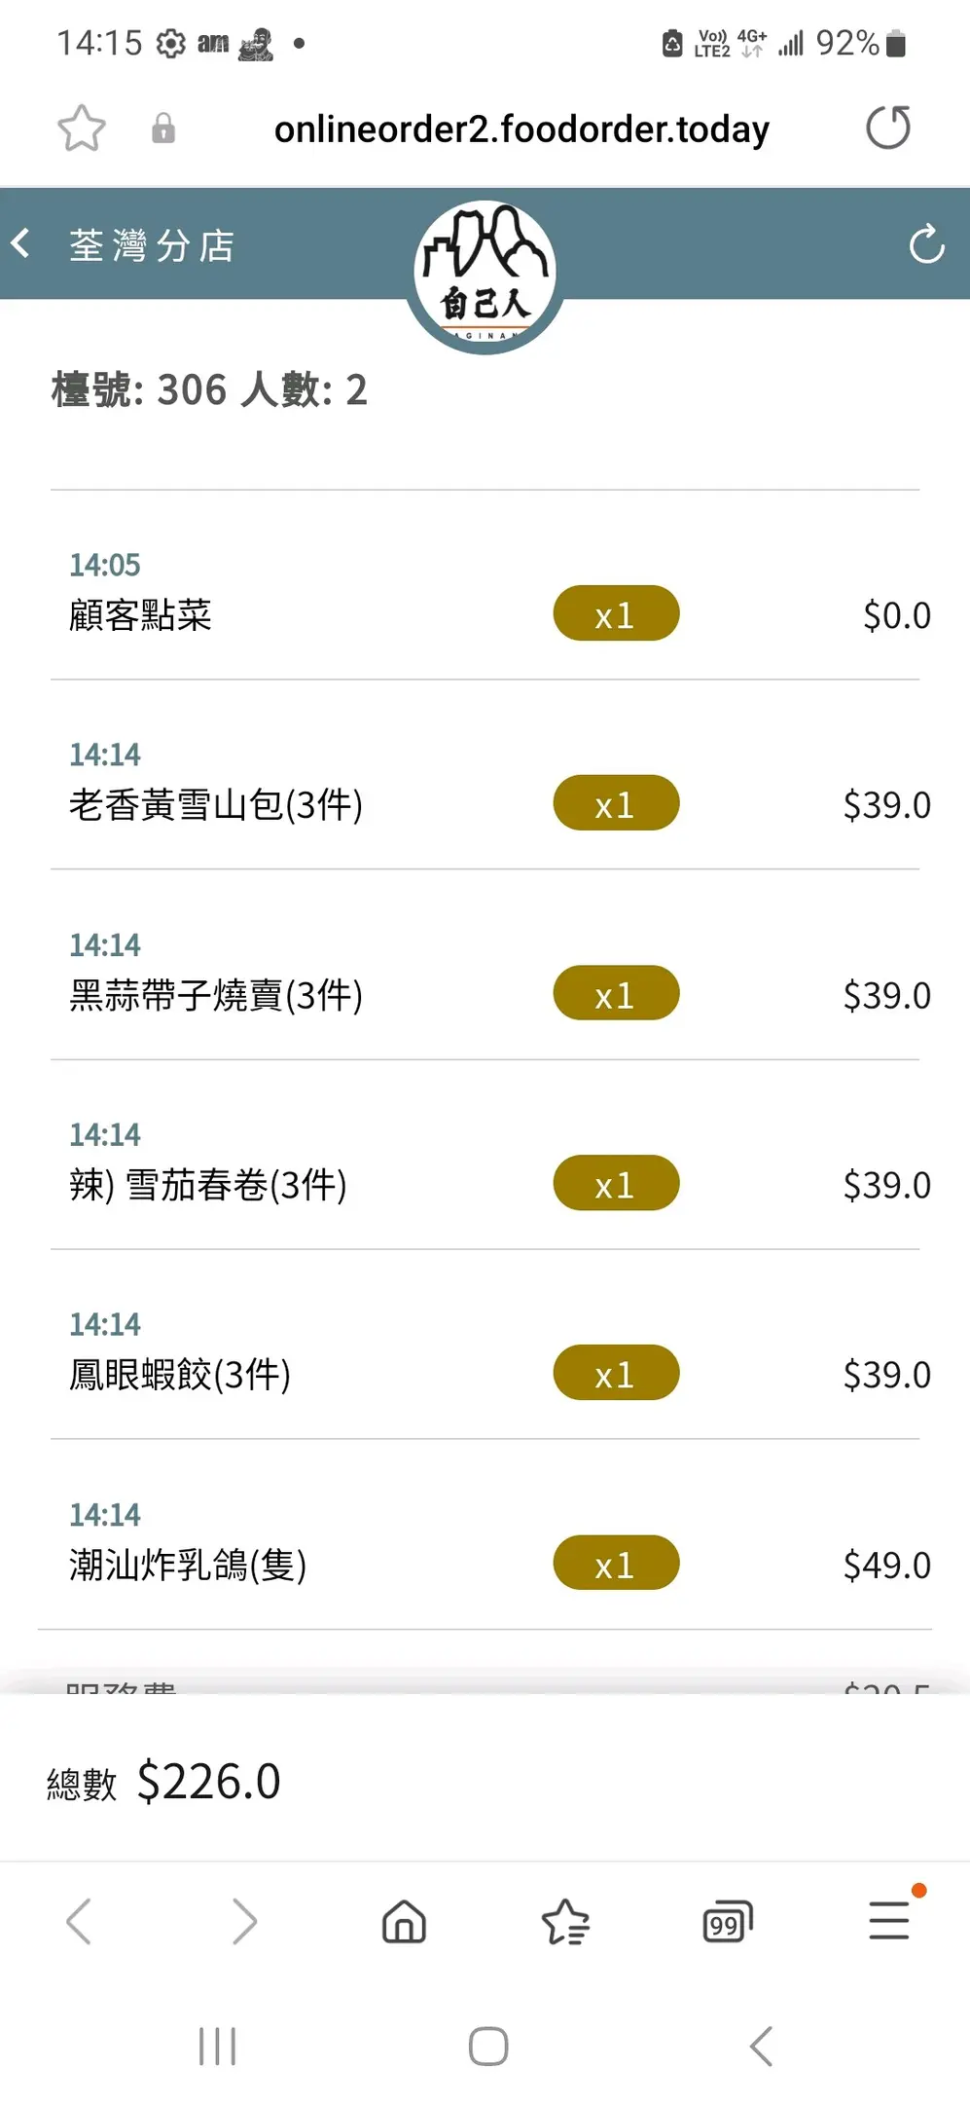Select the 黑蒜帶子燒賣(3件) order item
Screen dimensions: 970x2103
click(216, 995)
